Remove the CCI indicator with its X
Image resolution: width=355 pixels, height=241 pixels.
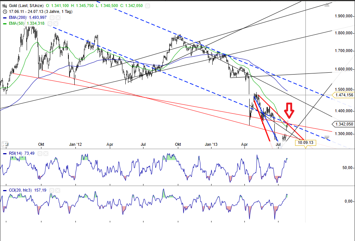(x=58, y=190)
